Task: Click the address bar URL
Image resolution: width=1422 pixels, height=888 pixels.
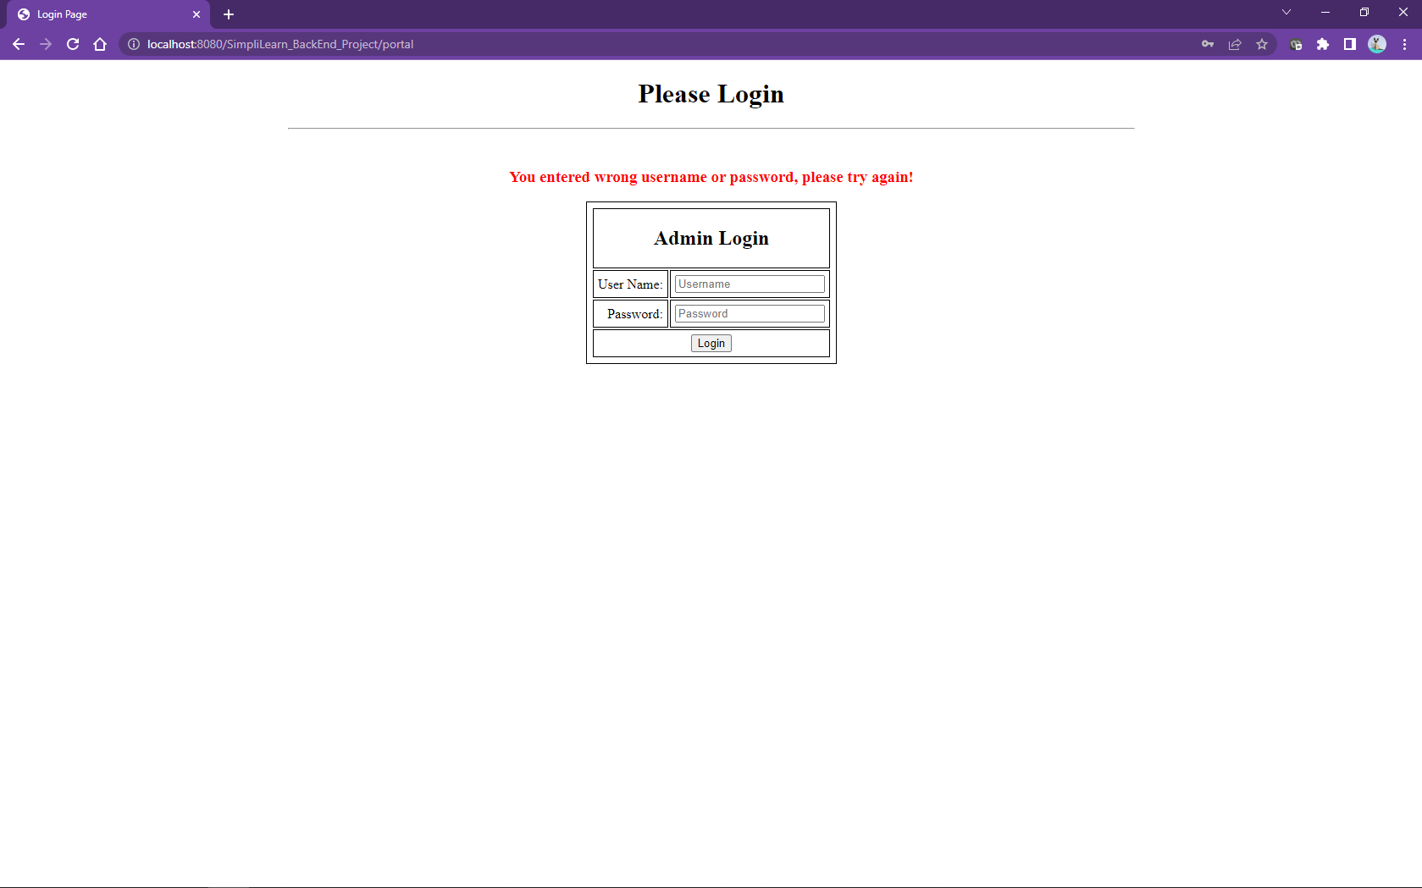Action: (x=279, y=44)
